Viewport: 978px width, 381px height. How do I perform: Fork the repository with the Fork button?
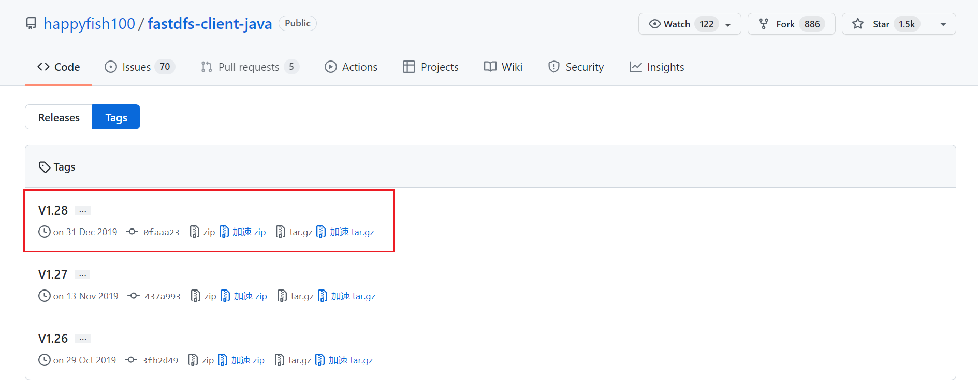(x=791, y=24)
